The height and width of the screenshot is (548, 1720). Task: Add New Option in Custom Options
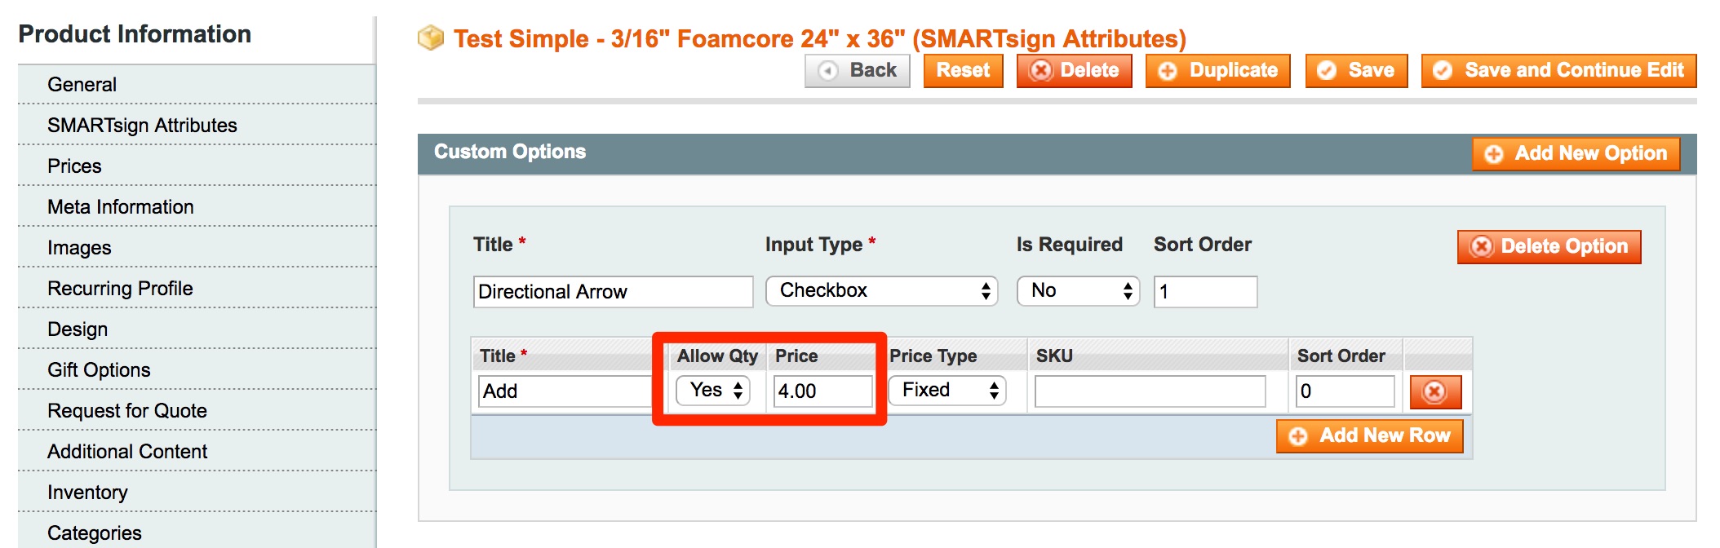pos(1576,153)
